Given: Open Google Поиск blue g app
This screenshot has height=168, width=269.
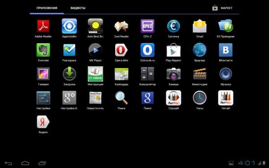Looking at the screenshot, I should (x=148, y=98).
